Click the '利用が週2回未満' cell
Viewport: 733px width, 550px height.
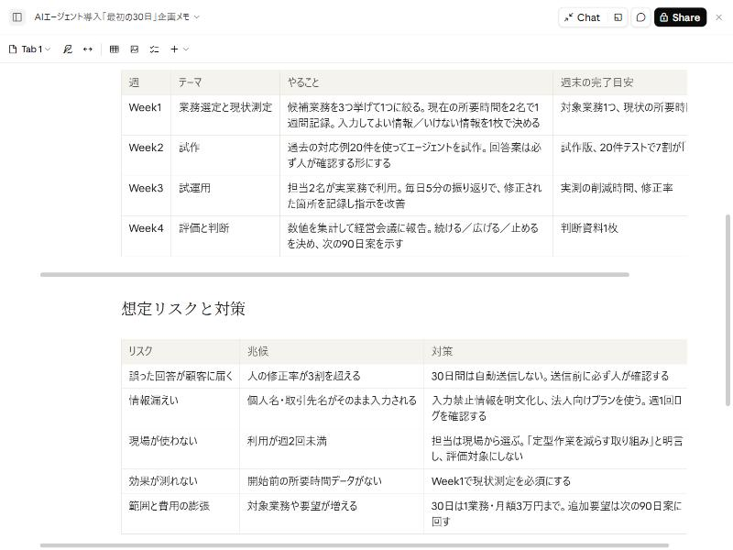(332, 448)
